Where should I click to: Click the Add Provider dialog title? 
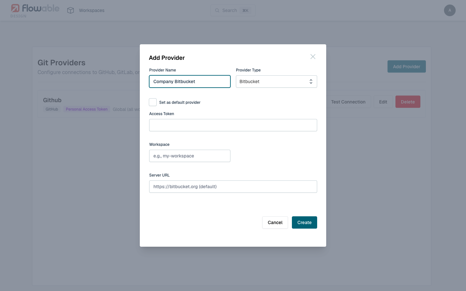click(167, 58)
